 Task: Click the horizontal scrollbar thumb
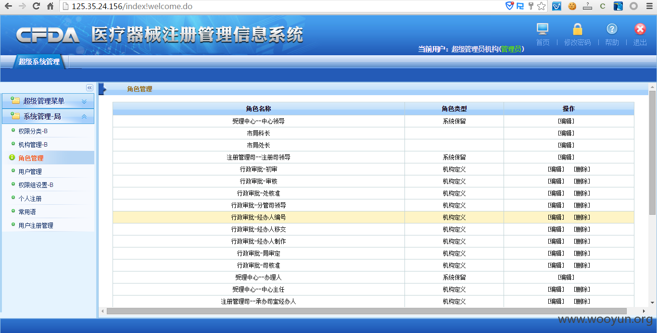pyautogui.click(x=366, y=311)
